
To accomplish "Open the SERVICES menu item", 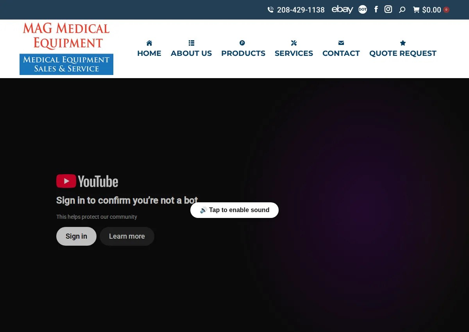I will tap(294, 53).
